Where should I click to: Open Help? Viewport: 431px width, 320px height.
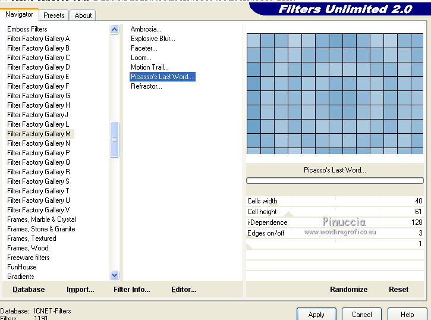[x=407, y=314]
